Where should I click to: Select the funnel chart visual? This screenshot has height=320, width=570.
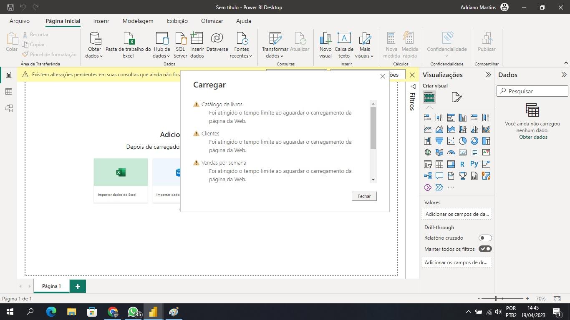coord(439,141)
